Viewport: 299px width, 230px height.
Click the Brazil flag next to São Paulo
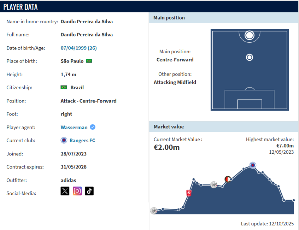click(89, 61)
